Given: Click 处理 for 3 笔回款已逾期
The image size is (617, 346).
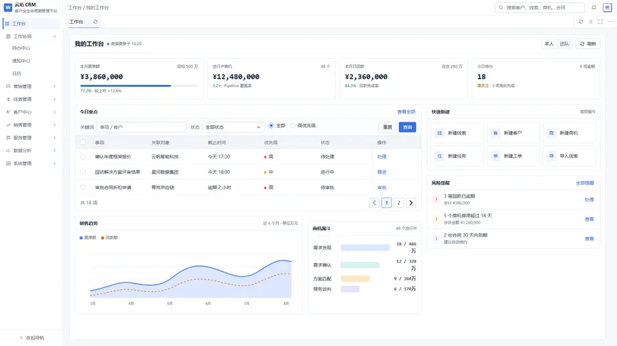Looking at the screenshot, I should pyautogui.click(x=589, y=200).
